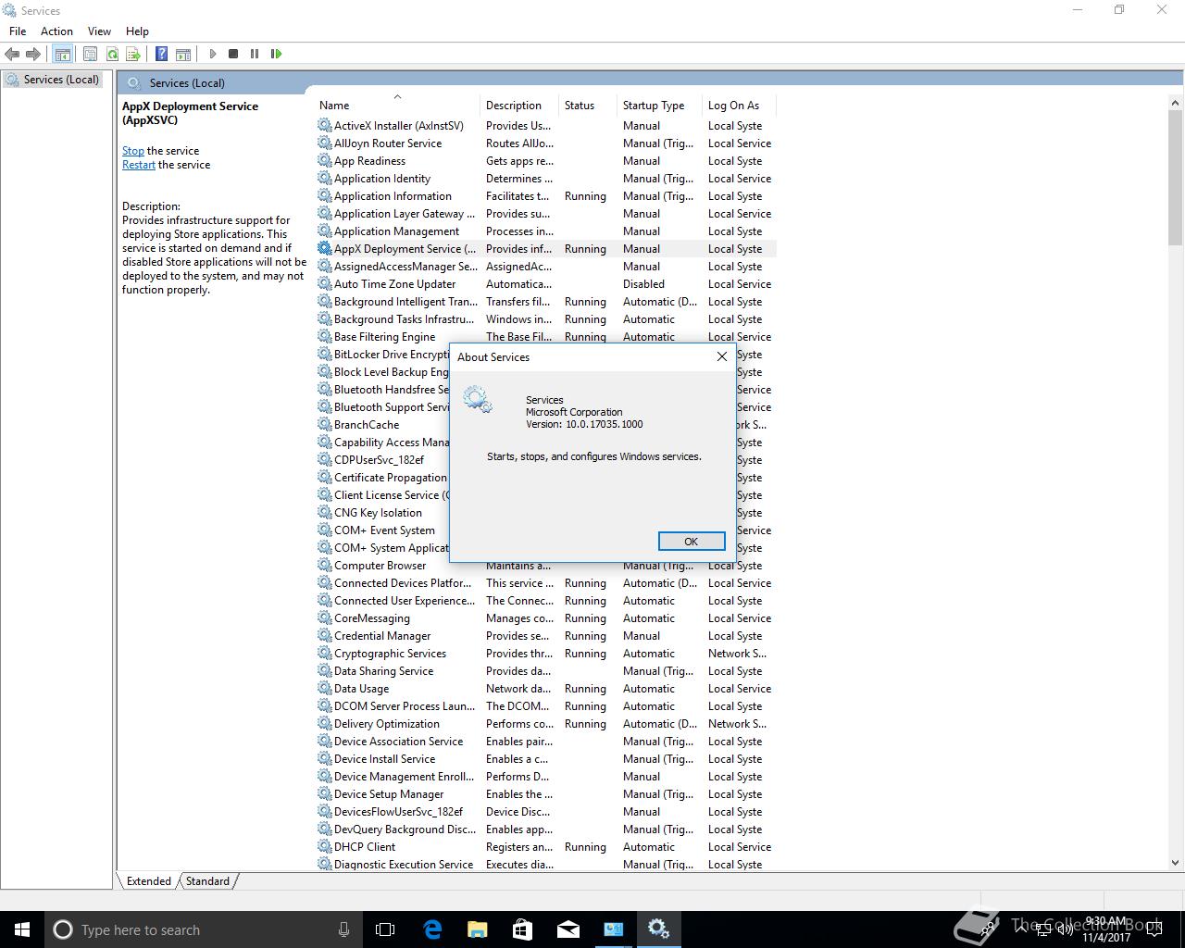Open the Mail app on the taskbar
The width and height of the screenshot is (1185, 948).
[568, 929]
